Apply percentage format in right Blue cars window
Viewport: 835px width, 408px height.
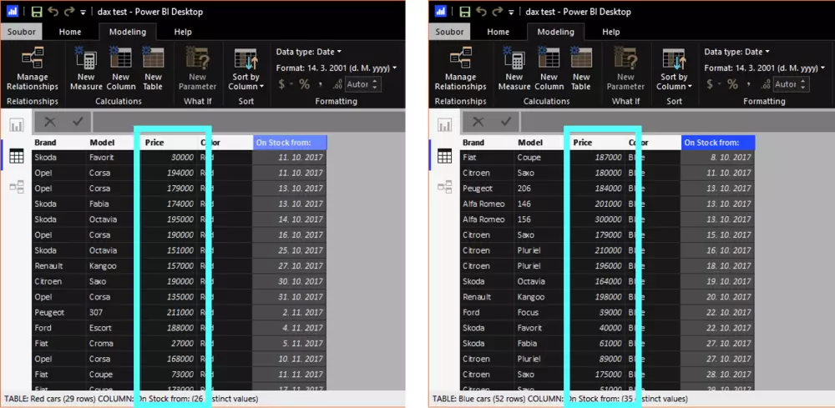(x=732, y=84)
